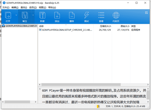Click the file list horizontal scrollbar thumb
This screenshot has width=151, height=110.
click(x=81, y=84)
